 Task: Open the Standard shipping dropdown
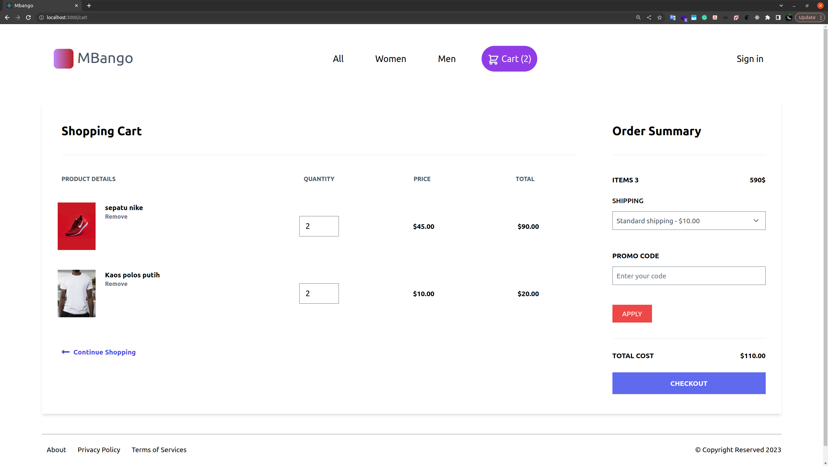point(689,221)
